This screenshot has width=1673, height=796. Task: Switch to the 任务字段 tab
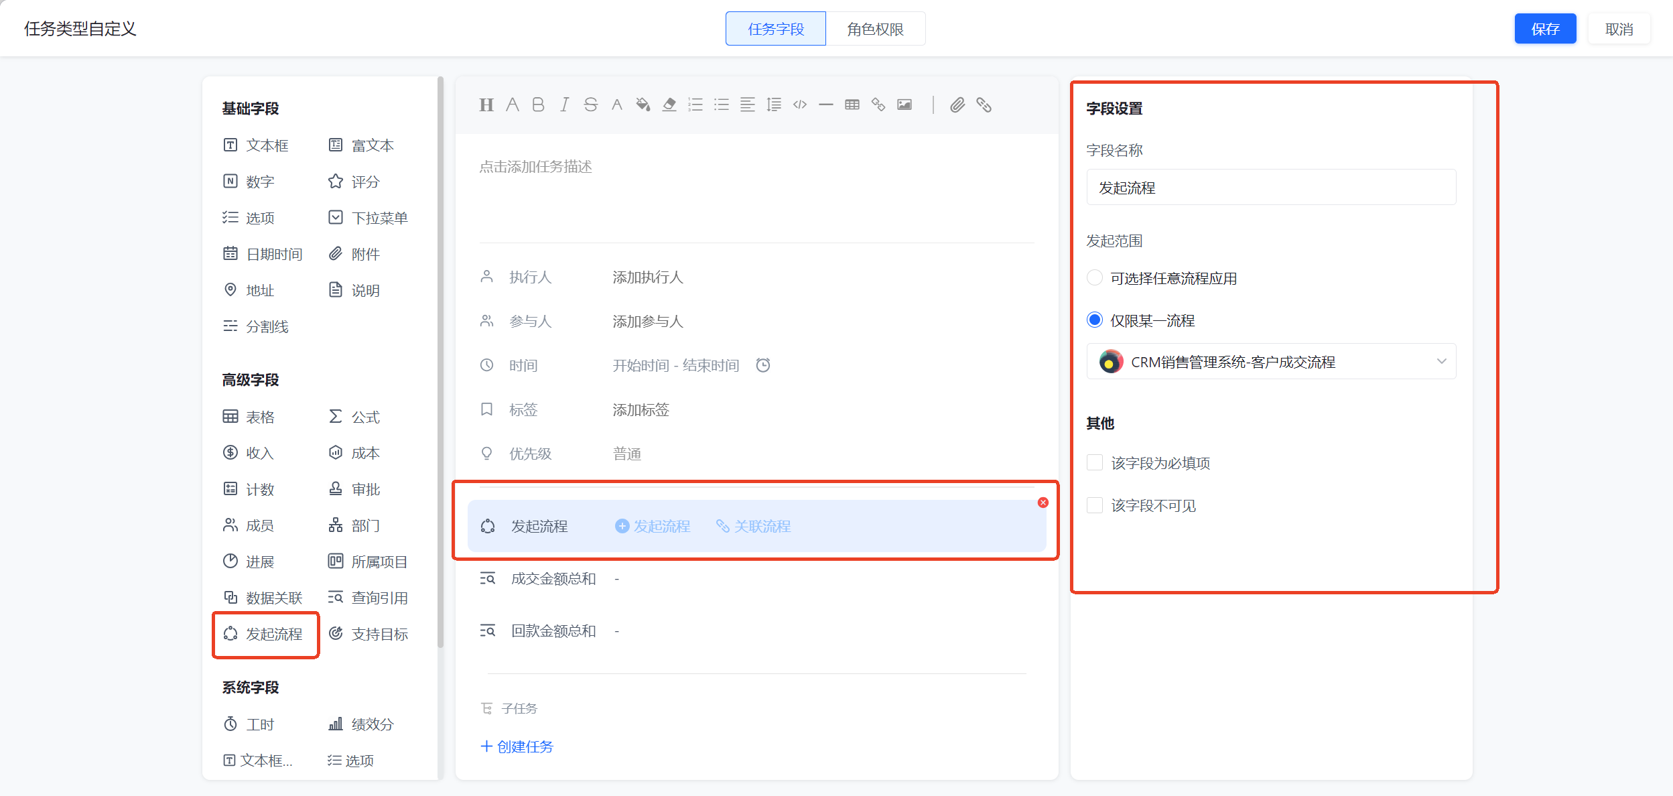[776, 29]
